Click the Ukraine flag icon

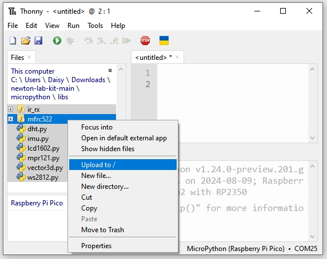(164, 41)
